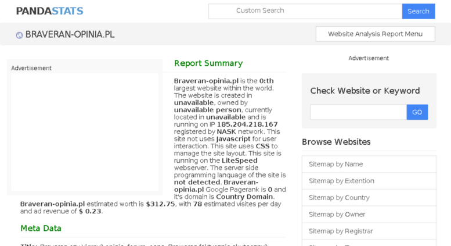Focus the Custom Search field
Viewport: 451px width, 246px height.
[305, 11]
